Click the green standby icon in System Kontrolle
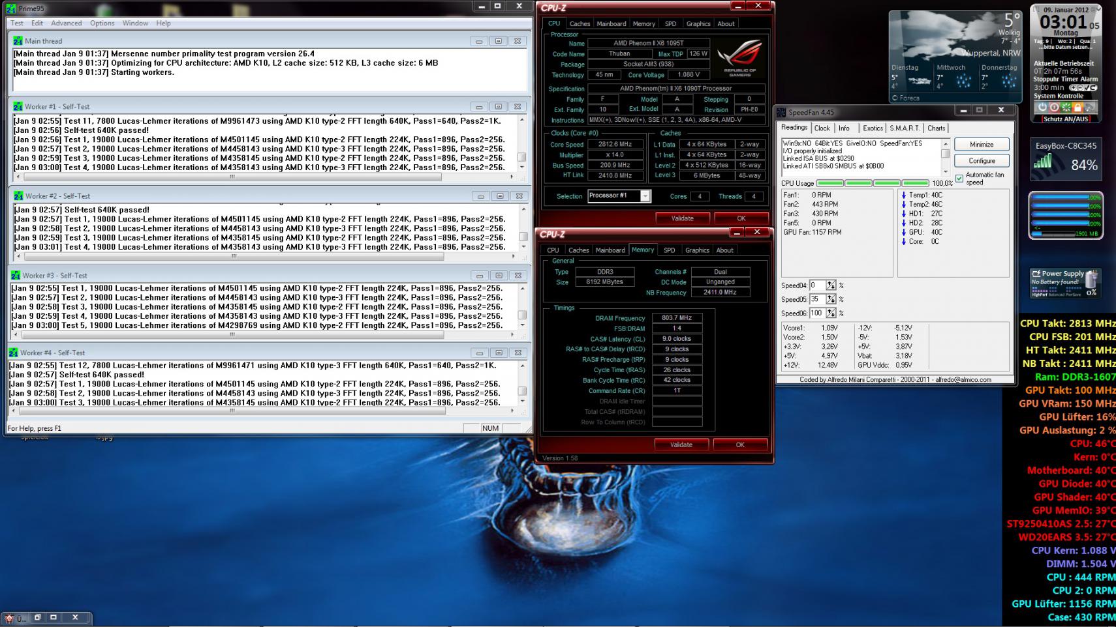The height and width of the screenshot is (627, 1116). pos(1066,107)
